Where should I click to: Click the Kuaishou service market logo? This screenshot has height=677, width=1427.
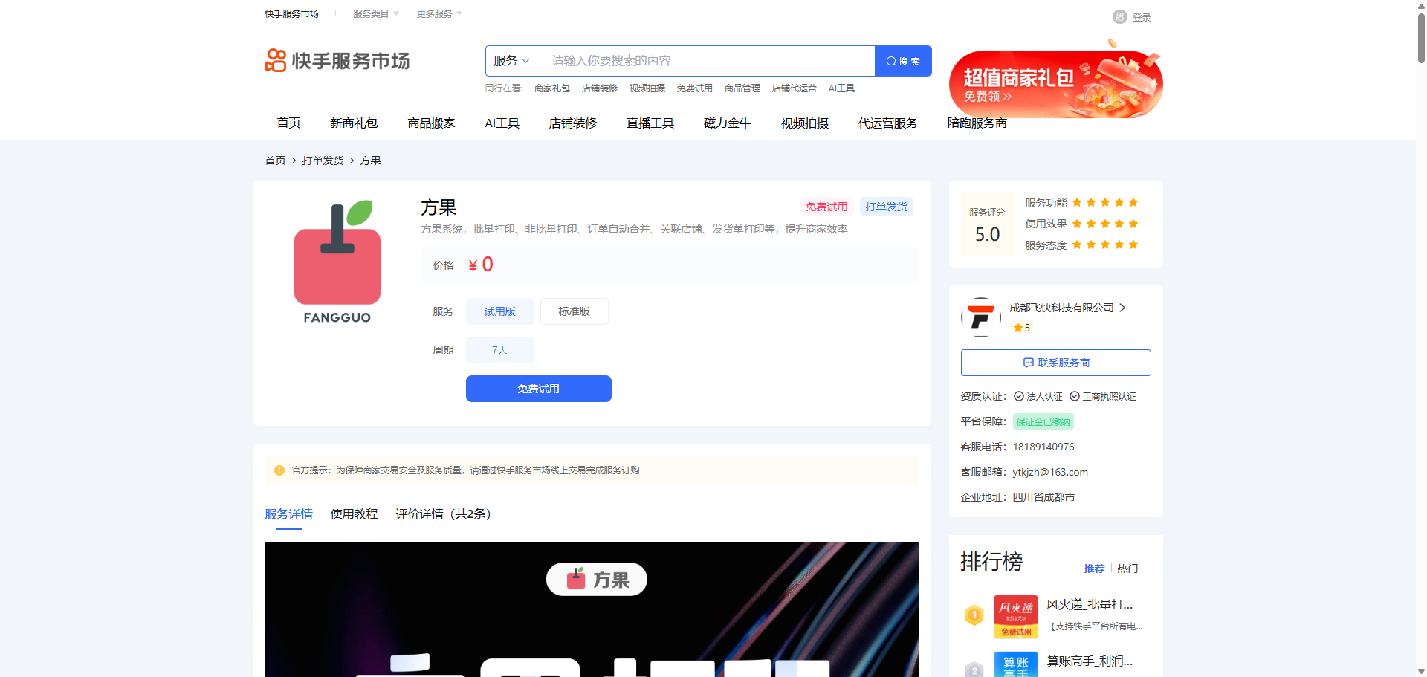pyautogui.click(x=337, y=61)
